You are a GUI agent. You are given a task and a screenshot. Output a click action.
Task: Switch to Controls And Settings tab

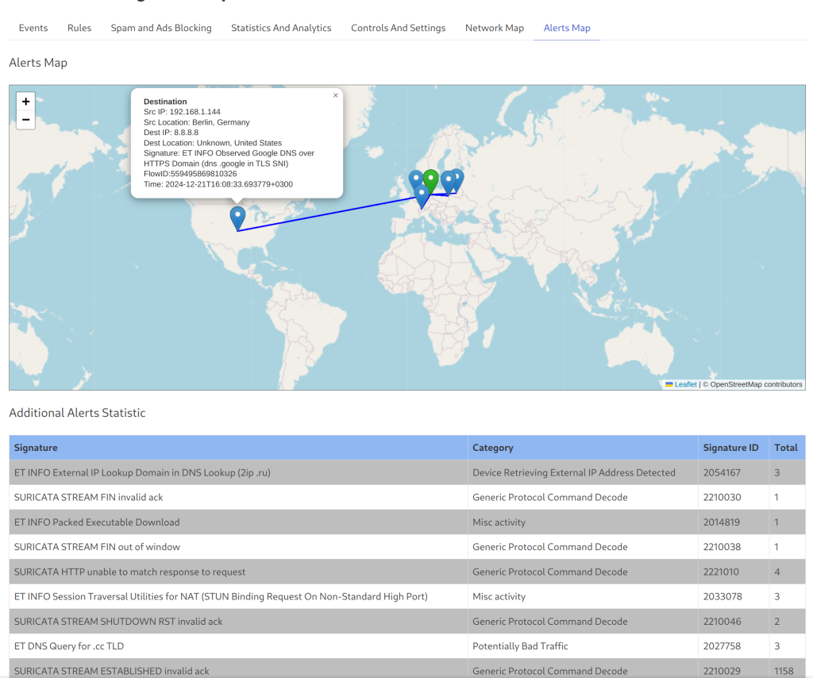pos(398,28)
